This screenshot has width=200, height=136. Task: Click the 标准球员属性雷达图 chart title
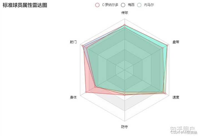tap(25, 5)
